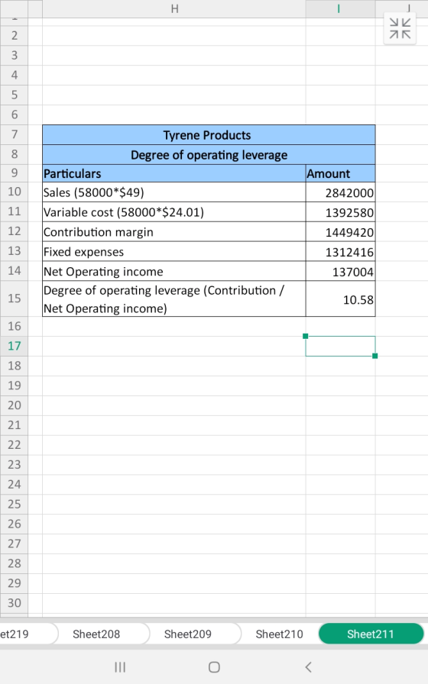Viewport: 428px width, 684px height.
Task: Select the 'Variable cost (58000*$24.01)' cell
Action: click(x=174, y=212)
